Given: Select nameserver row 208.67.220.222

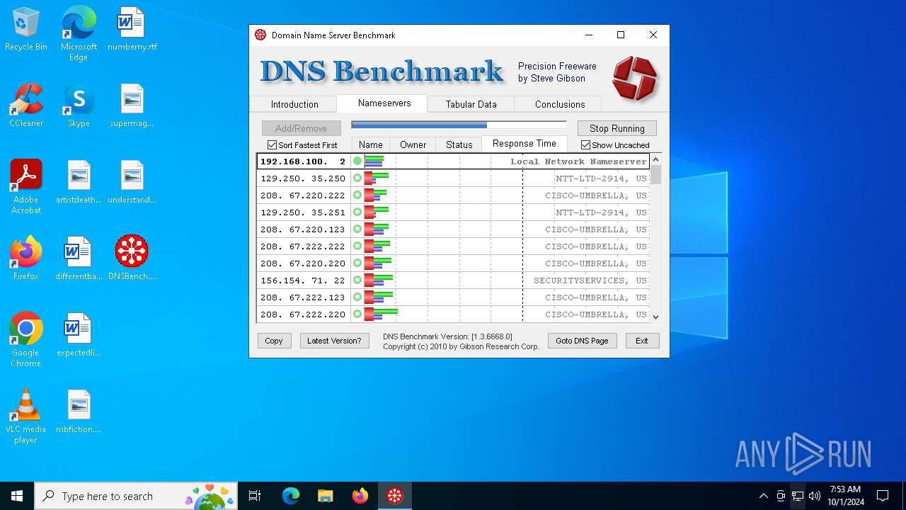Looking at the screenshot, I should (453, 195).
